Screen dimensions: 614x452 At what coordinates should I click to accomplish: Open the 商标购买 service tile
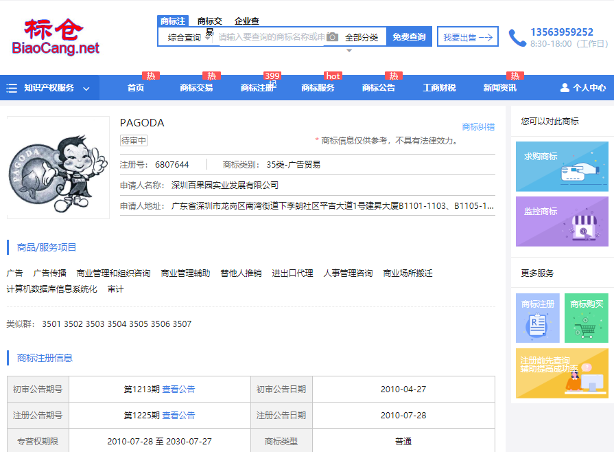(x=586, y=318)
